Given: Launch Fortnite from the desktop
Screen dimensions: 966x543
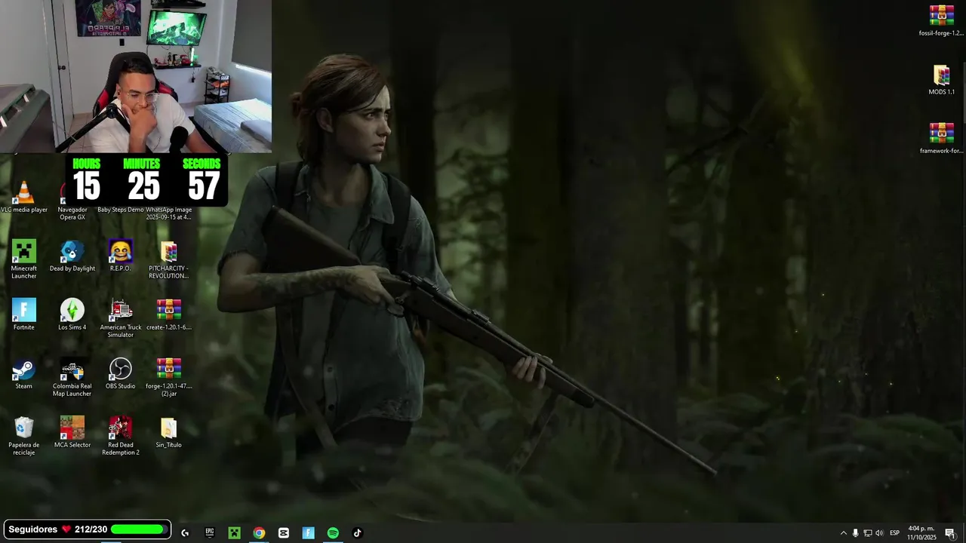Looking at the screenshot, I should pos(24,315).
